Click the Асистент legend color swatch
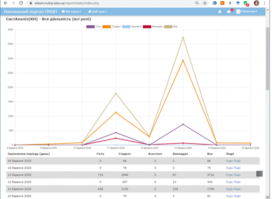 [x=126, y=26]
